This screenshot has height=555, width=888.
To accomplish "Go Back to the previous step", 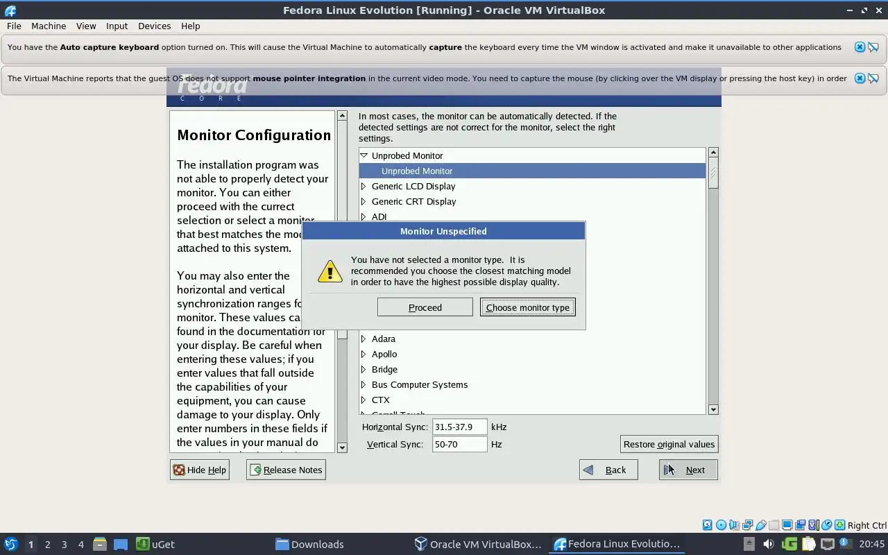I will 608,470.
